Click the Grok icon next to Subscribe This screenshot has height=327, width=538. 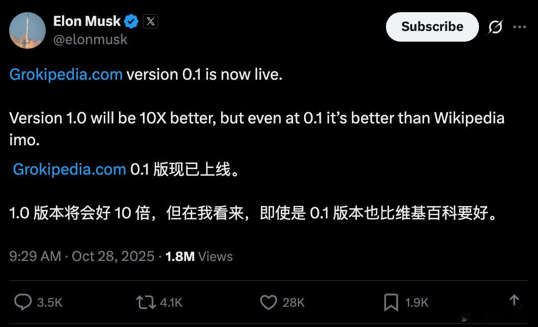point(495,27)
